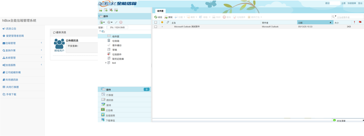The image size is (364, 136).
Task: Expand 系統管理 in admin sidebar
Action: point(22,58)
